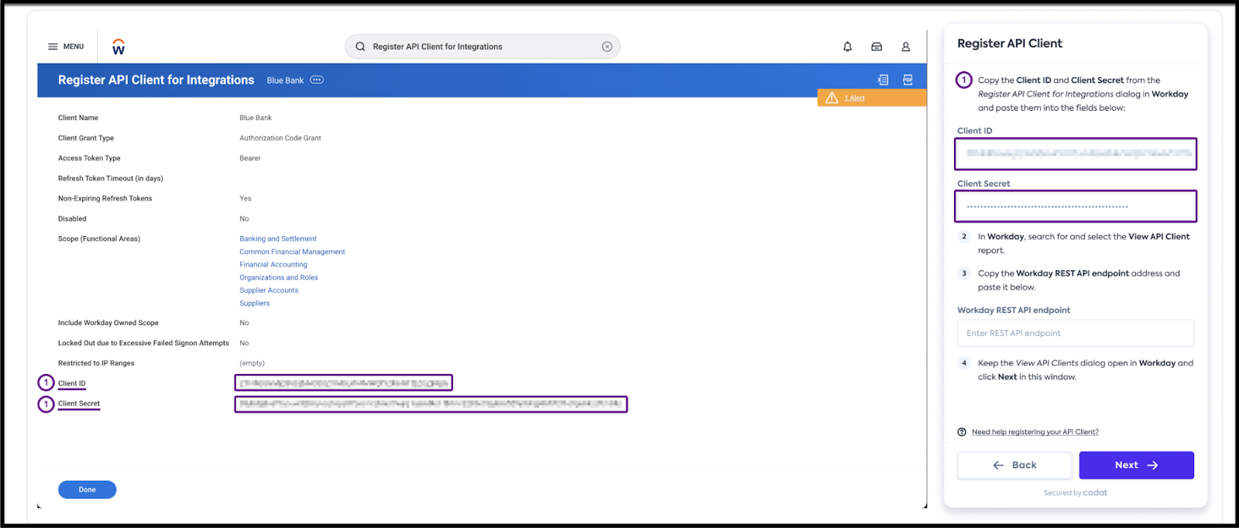The image size is (1239, 528).
Task: Open Suppliers scope link
Action: pos(255,303)
